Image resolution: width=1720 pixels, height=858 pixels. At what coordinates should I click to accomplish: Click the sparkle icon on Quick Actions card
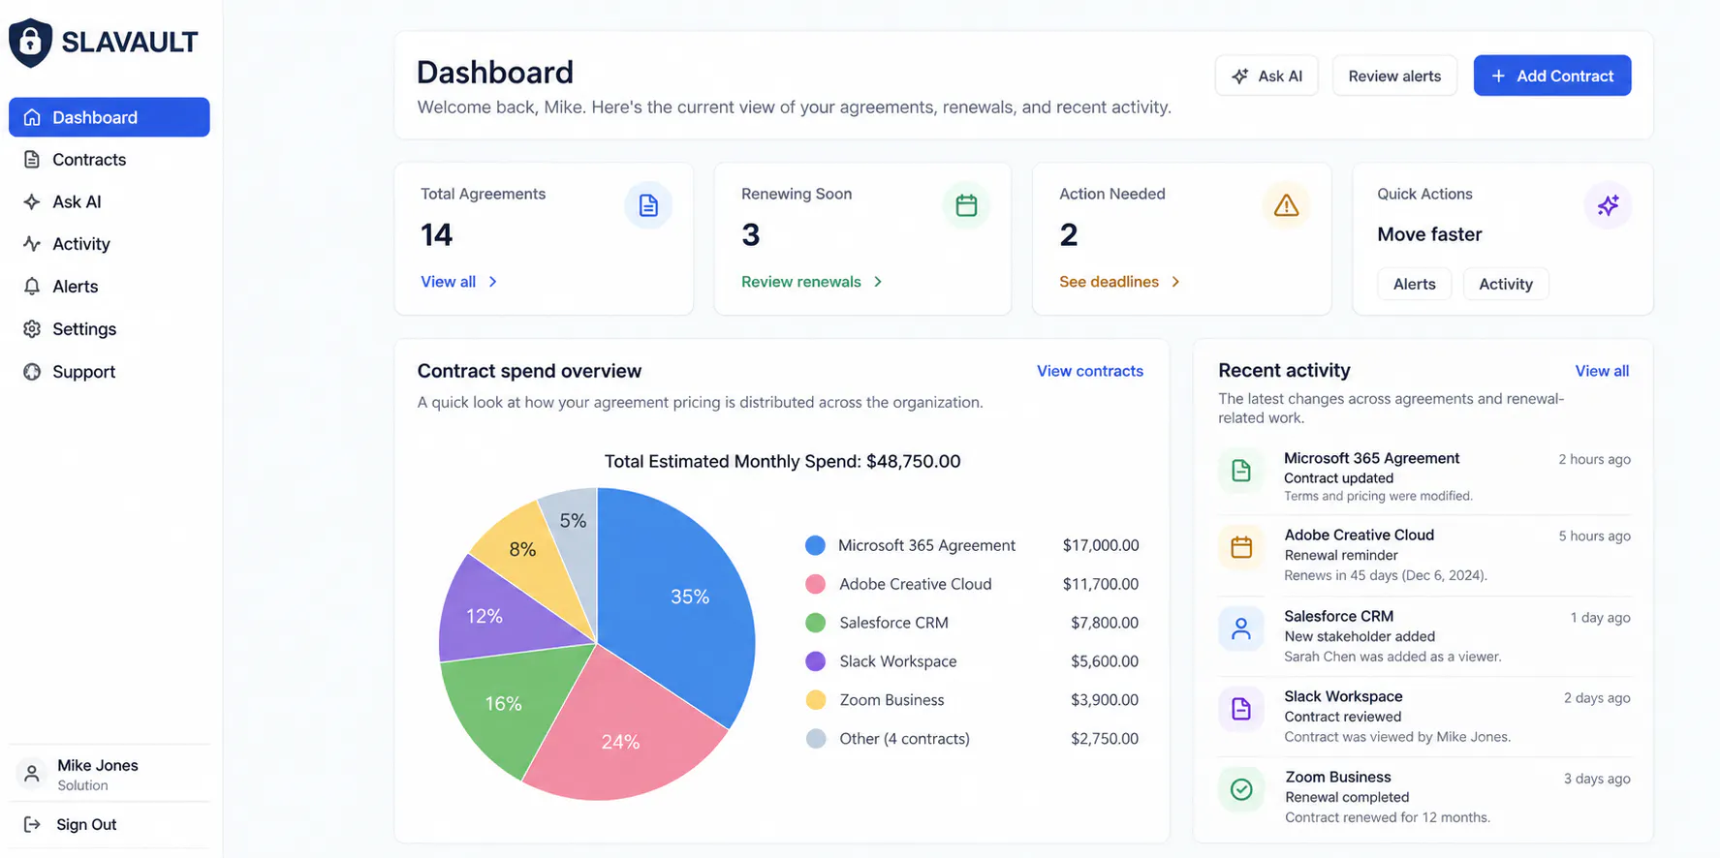coord(1608,205)
